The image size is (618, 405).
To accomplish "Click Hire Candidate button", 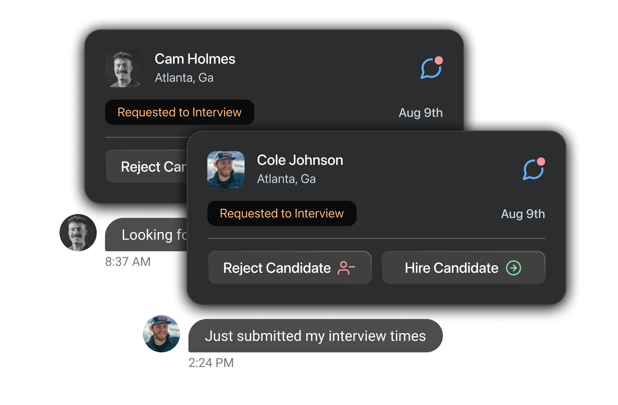I will [x=463, y=268].
